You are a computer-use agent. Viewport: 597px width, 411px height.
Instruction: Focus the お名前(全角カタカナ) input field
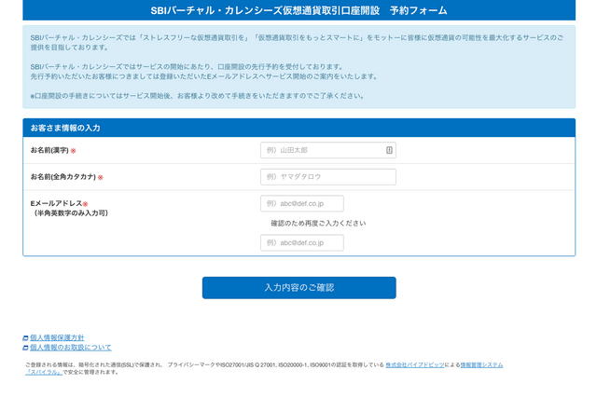328,177
